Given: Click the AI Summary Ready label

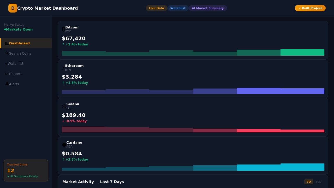Looking at the screenshot, I should point(22,177).
